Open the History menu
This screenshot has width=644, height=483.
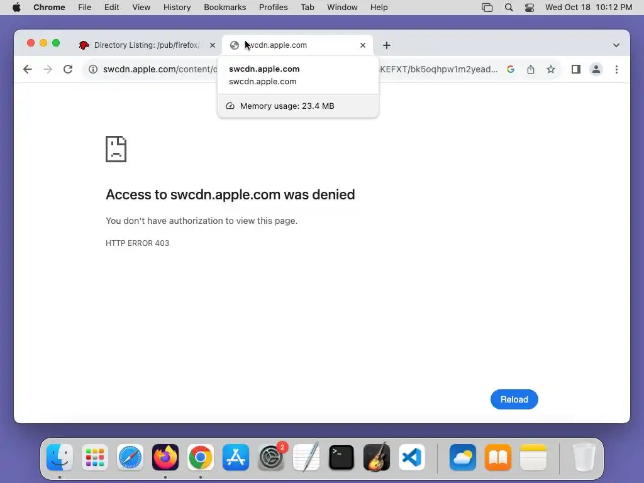click(x=177, y=8)
